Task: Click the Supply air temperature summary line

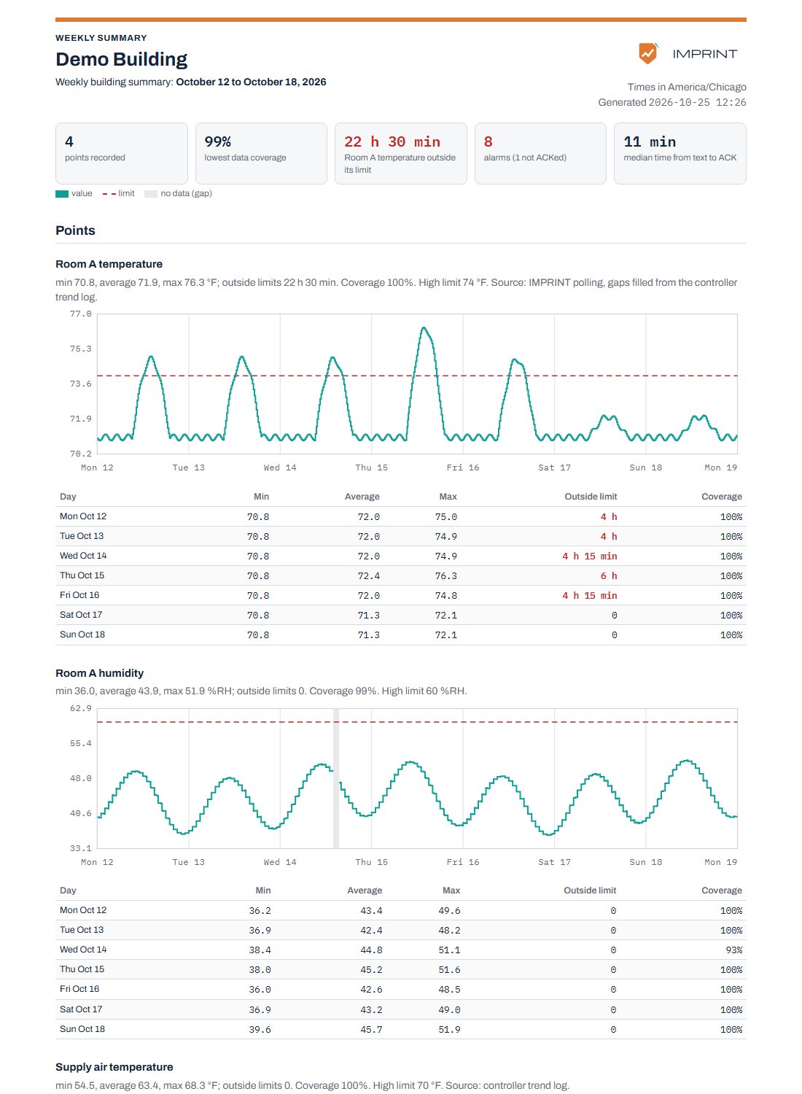Action: pos(312,1085)
